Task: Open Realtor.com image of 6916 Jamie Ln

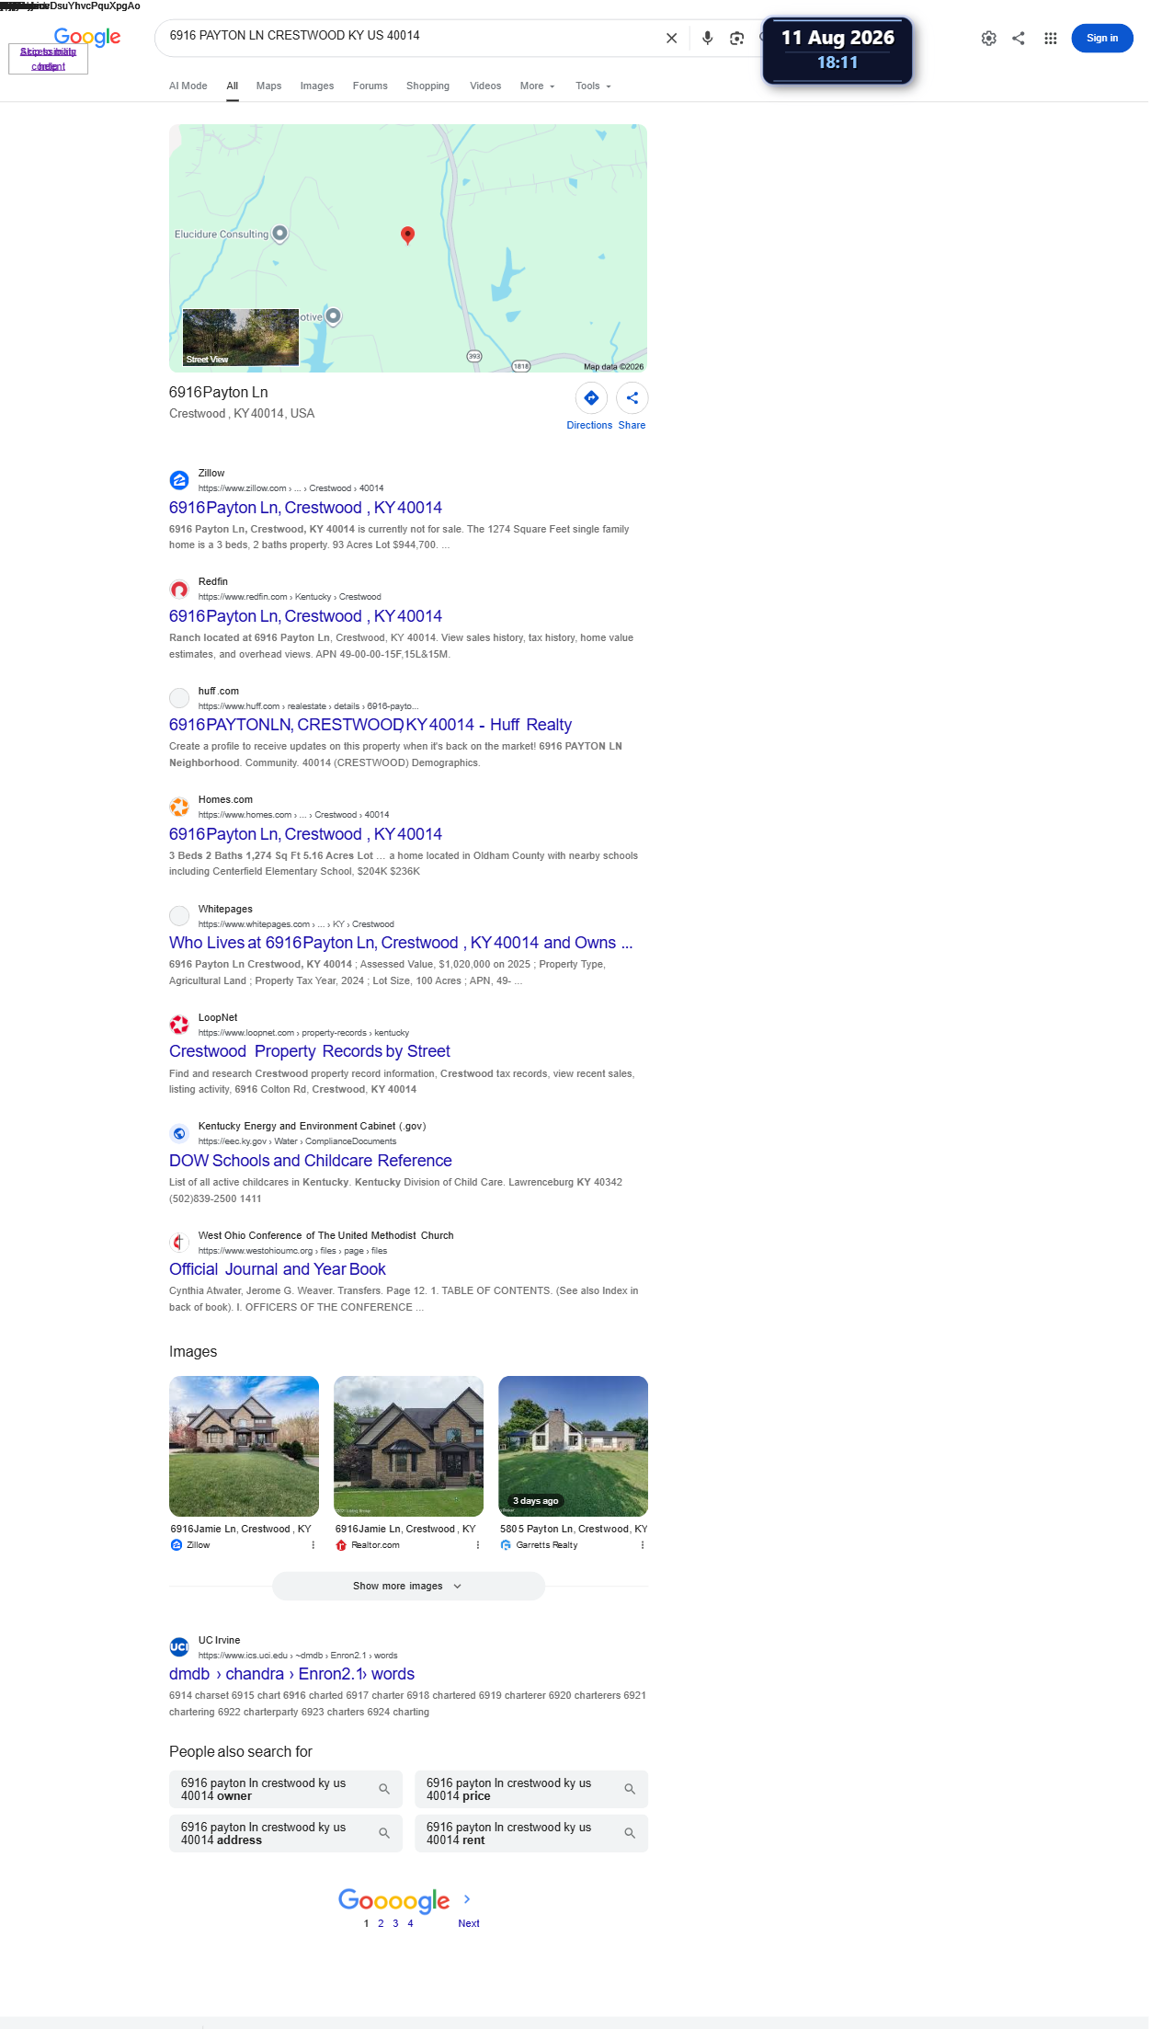Action: pyautogui.click(x=408, y=1446)
